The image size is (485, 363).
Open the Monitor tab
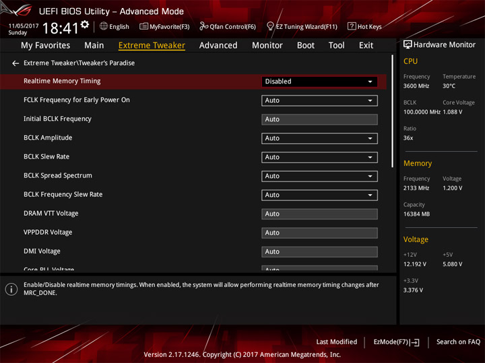(x=267, y=46)
